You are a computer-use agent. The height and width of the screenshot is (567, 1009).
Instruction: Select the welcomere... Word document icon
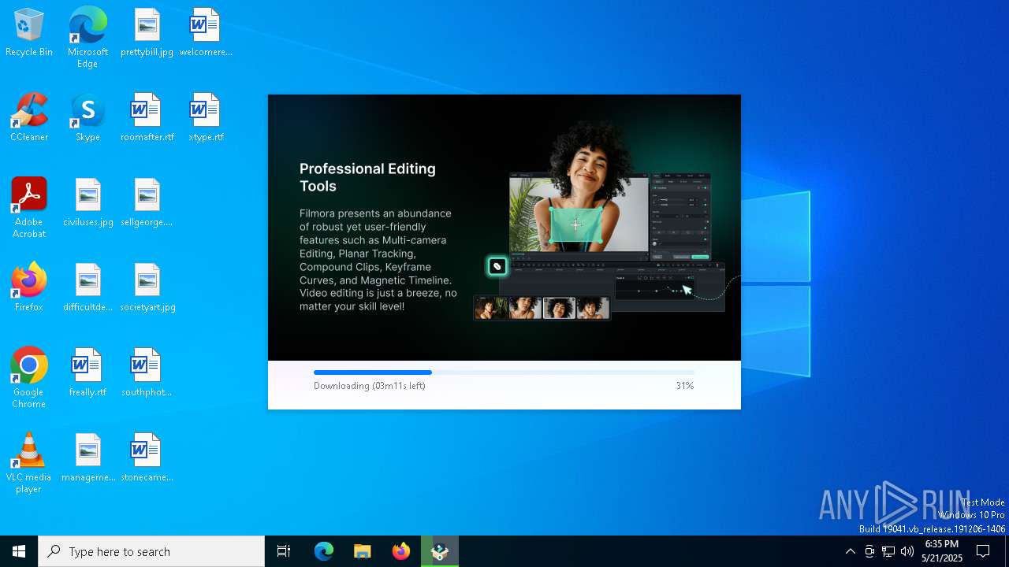(x=205, y=33)
